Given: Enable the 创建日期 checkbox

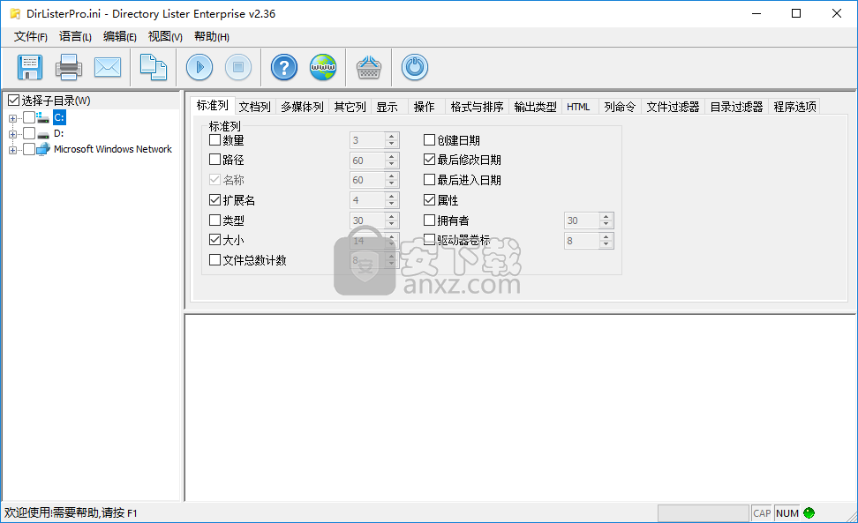Looking at the screenshot, I should 430,140.
